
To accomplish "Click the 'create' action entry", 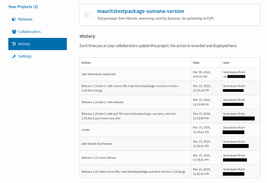I will point(86,130).
